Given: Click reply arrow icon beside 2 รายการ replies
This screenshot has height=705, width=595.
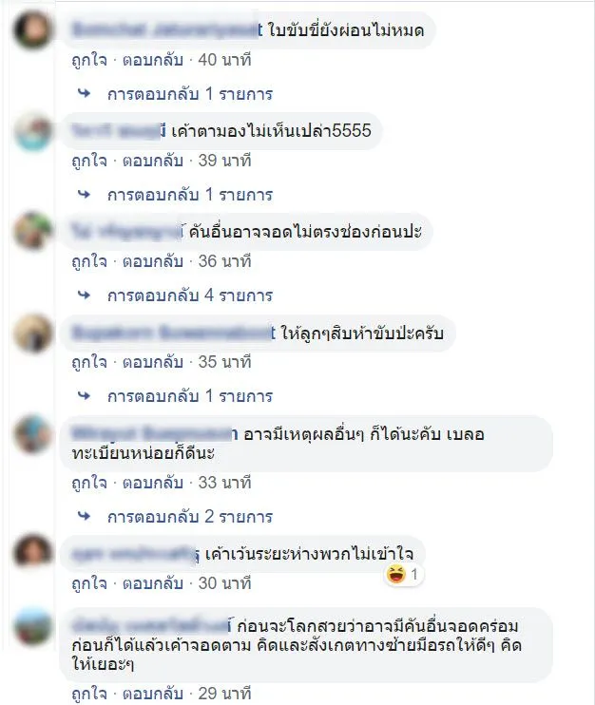Looking at the screenshot, I should [x=84, y=516].
